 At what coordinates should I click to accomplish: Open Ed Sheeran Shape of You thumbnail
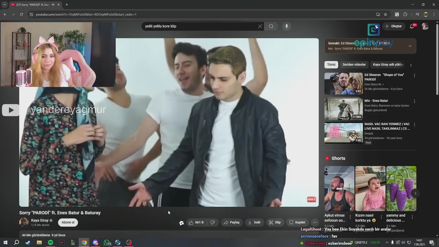click(x=343, y=84)
